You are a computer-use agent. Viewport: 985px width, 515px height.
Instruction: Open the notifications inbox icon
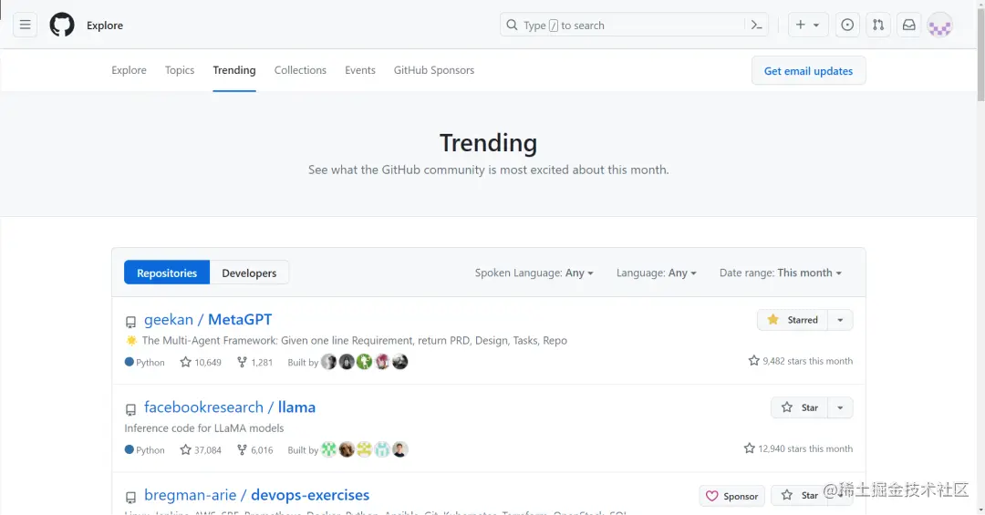[x=909, y=26]
